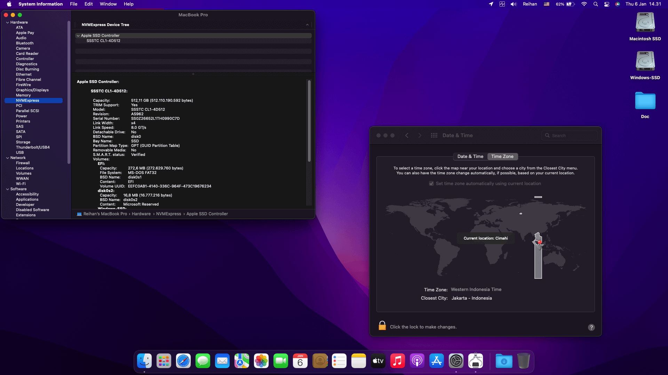668x375 pixels.
Task: Open battery status in menu bar
Action: point(565,4)
